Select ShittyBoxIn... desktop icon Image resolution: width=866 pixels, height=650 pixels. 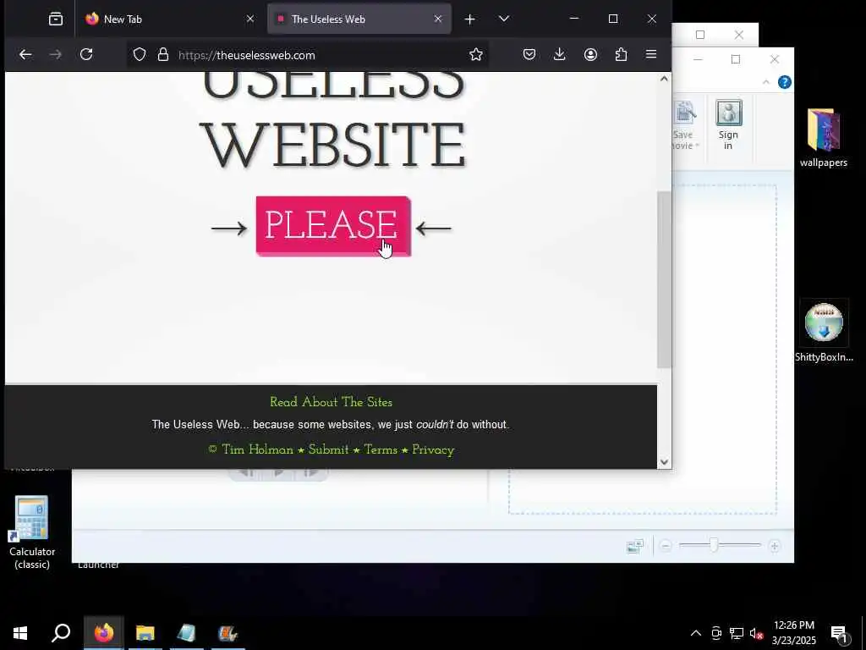[824, 332]
